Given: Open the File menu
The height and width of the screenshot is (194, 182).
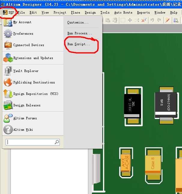Looking at the screenshot, I should [x=21, y=12].
